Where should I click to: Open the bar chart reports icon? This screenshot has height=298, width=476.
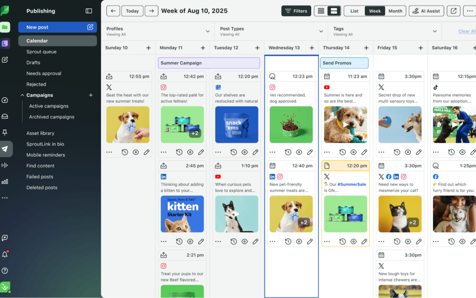click(5, 181)
